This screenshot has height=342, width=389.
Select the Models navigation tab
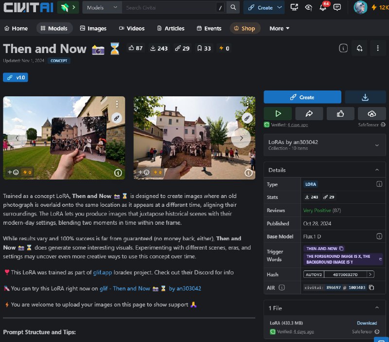tap(54, 28)
